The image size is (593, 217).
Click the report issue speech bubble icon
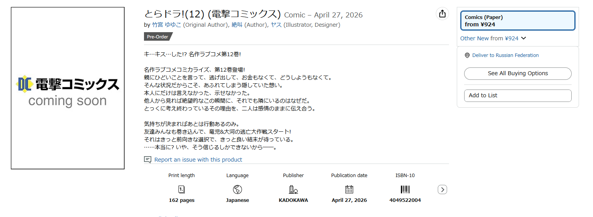point(147,160)
